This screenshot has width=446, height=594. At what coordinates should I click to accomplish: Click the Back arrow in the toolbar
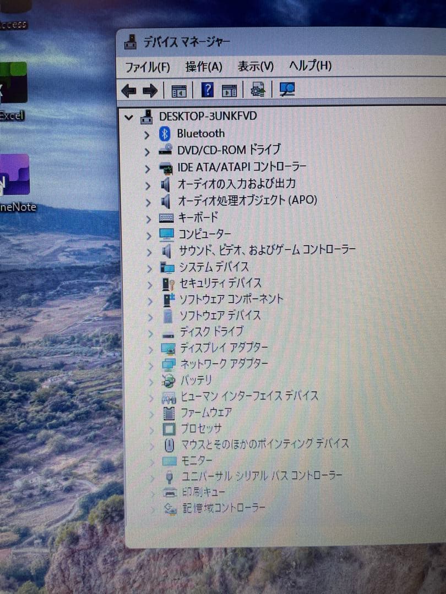click(128, 90)
